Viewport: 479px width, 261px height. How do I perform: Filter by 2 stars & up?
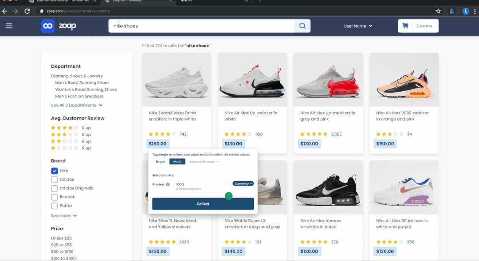[71, 141]
